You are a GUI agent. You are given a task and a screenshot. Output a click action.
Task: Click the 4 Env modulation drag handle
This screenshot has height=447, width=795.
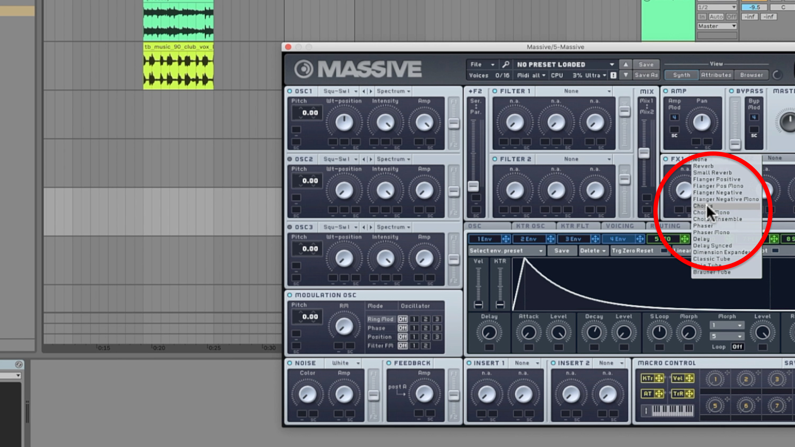640,239
